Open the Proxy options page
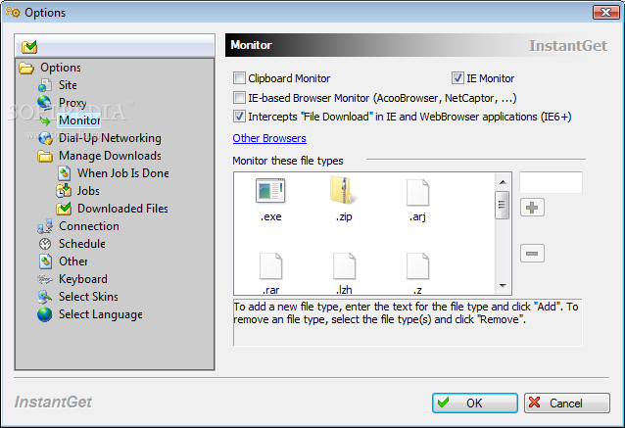The width and height of the screenshot is (625, 428). tap(72, 103)
